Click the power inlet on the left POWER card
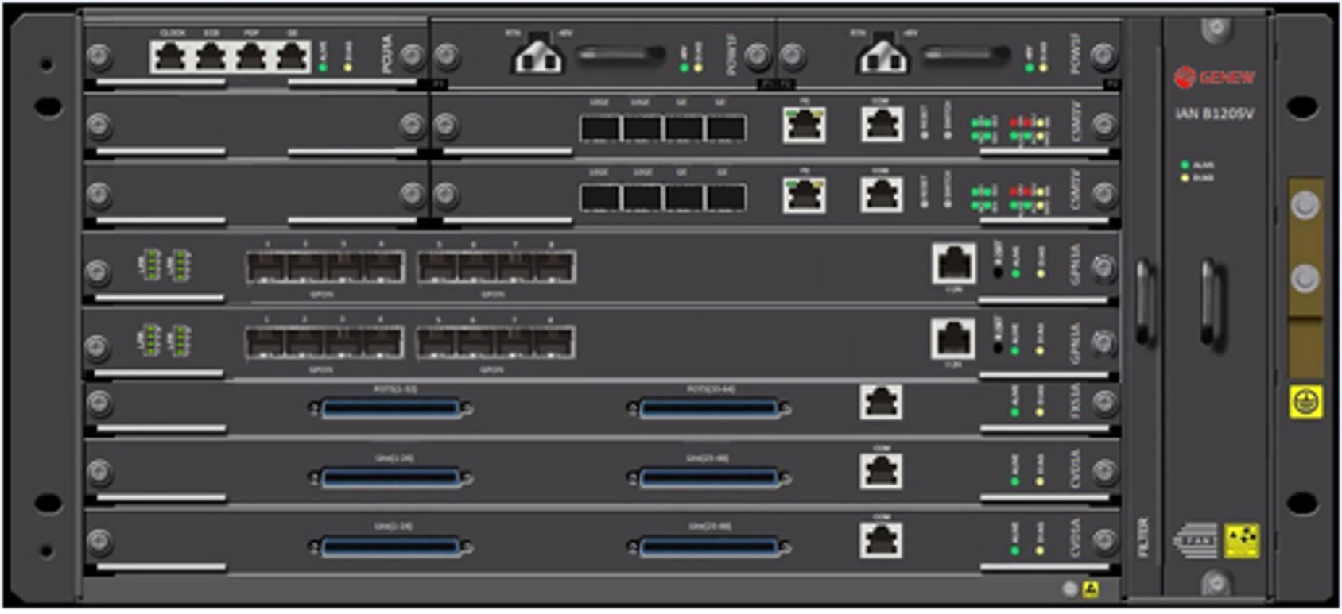Screen dimensions: 1342x614 pos(538,56)
